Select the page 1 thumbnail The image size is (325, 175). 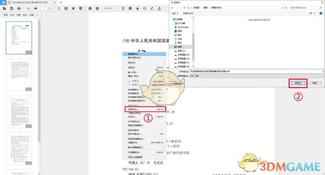[x=19, y=38]
